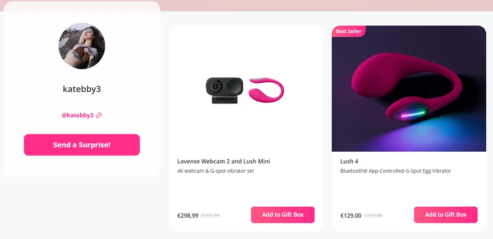Image resolution: width=493 pixels, height=239 pixels.
Task: Open the Lush 4 product photo
Action: tap(409, 88)
